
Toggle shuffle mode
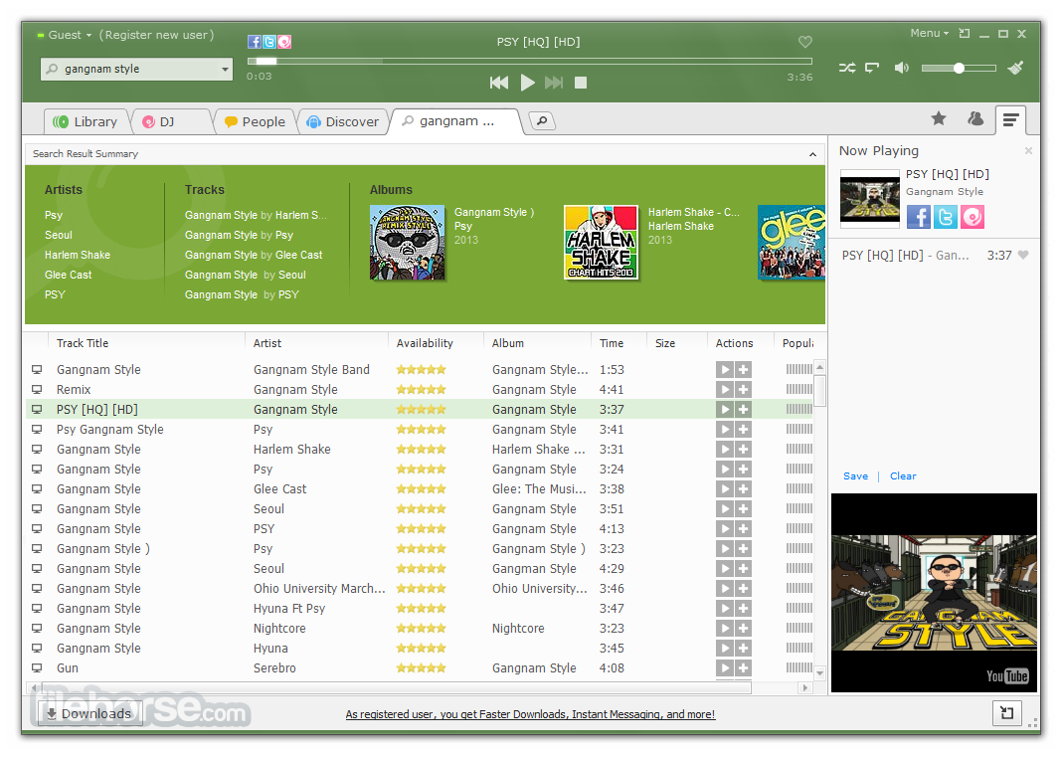click(846, 69)
